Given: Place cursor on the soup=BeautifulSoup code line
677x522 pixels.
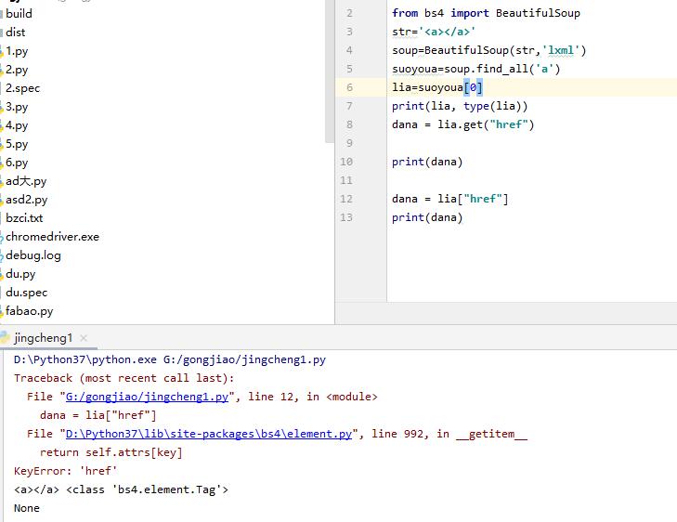Looking at the screenshot, I should pyautogui.click(x=488, y=50).
